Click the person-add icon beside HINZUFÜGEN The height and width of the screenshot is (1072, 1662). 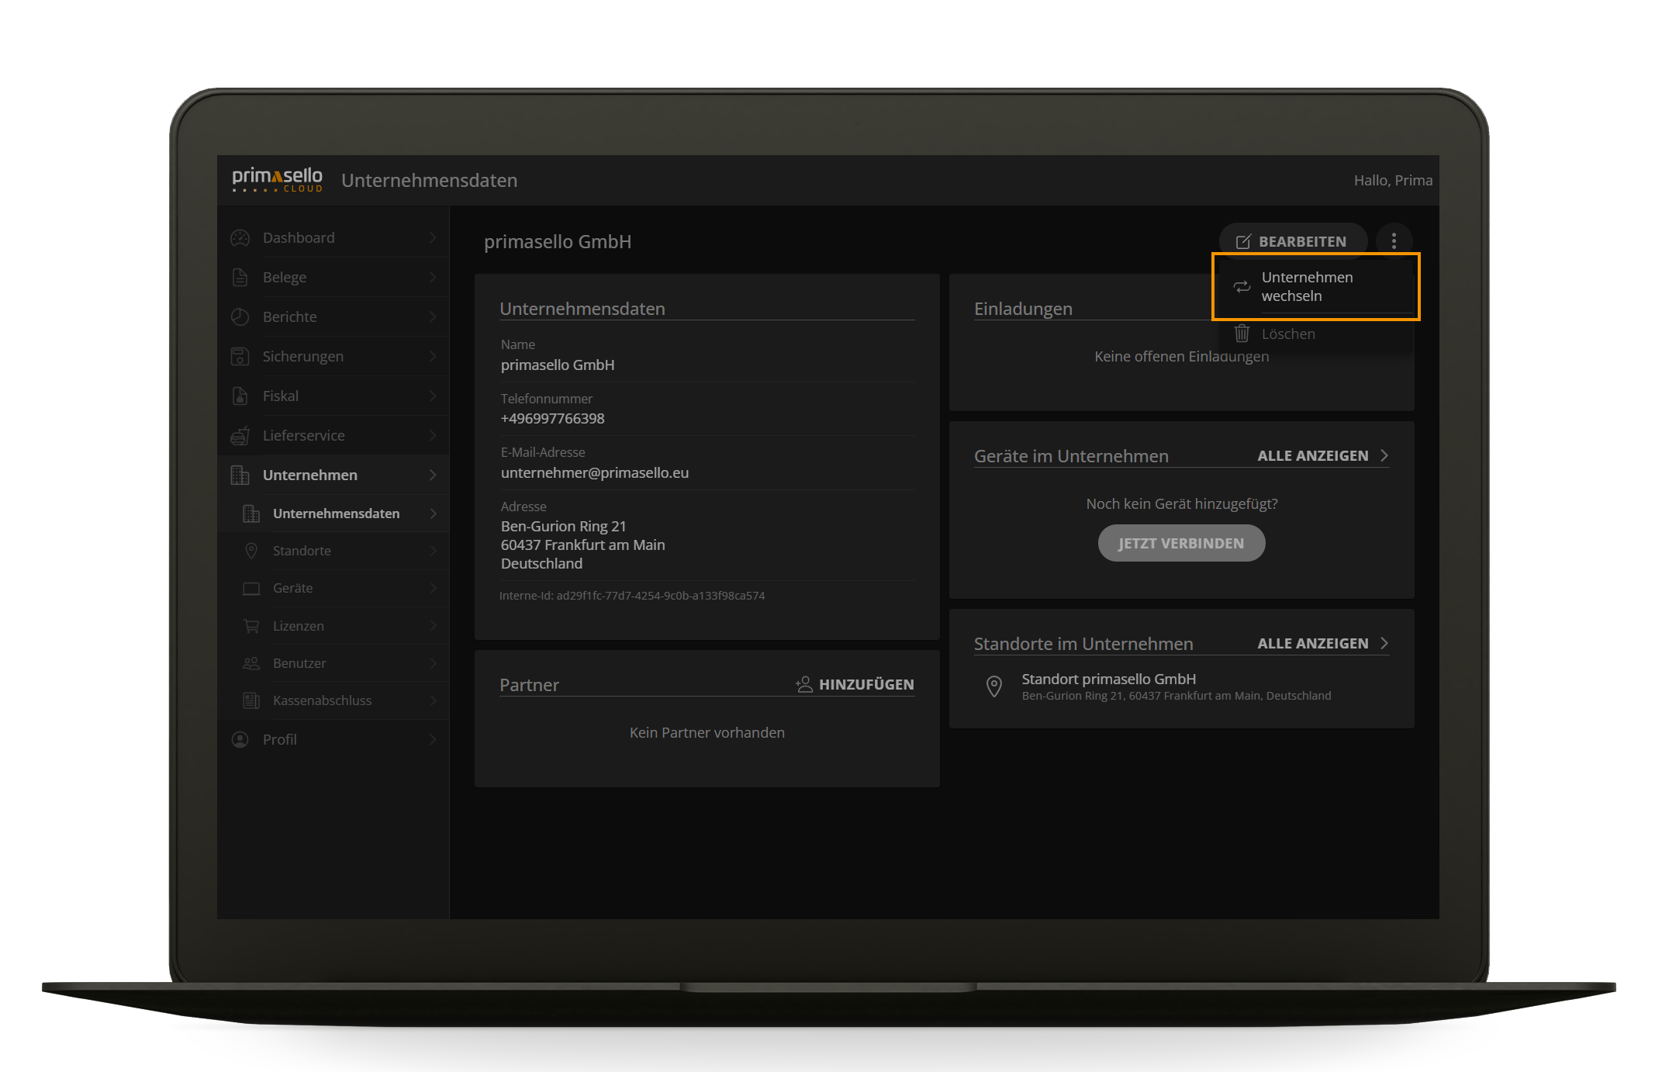coord(803,684)
